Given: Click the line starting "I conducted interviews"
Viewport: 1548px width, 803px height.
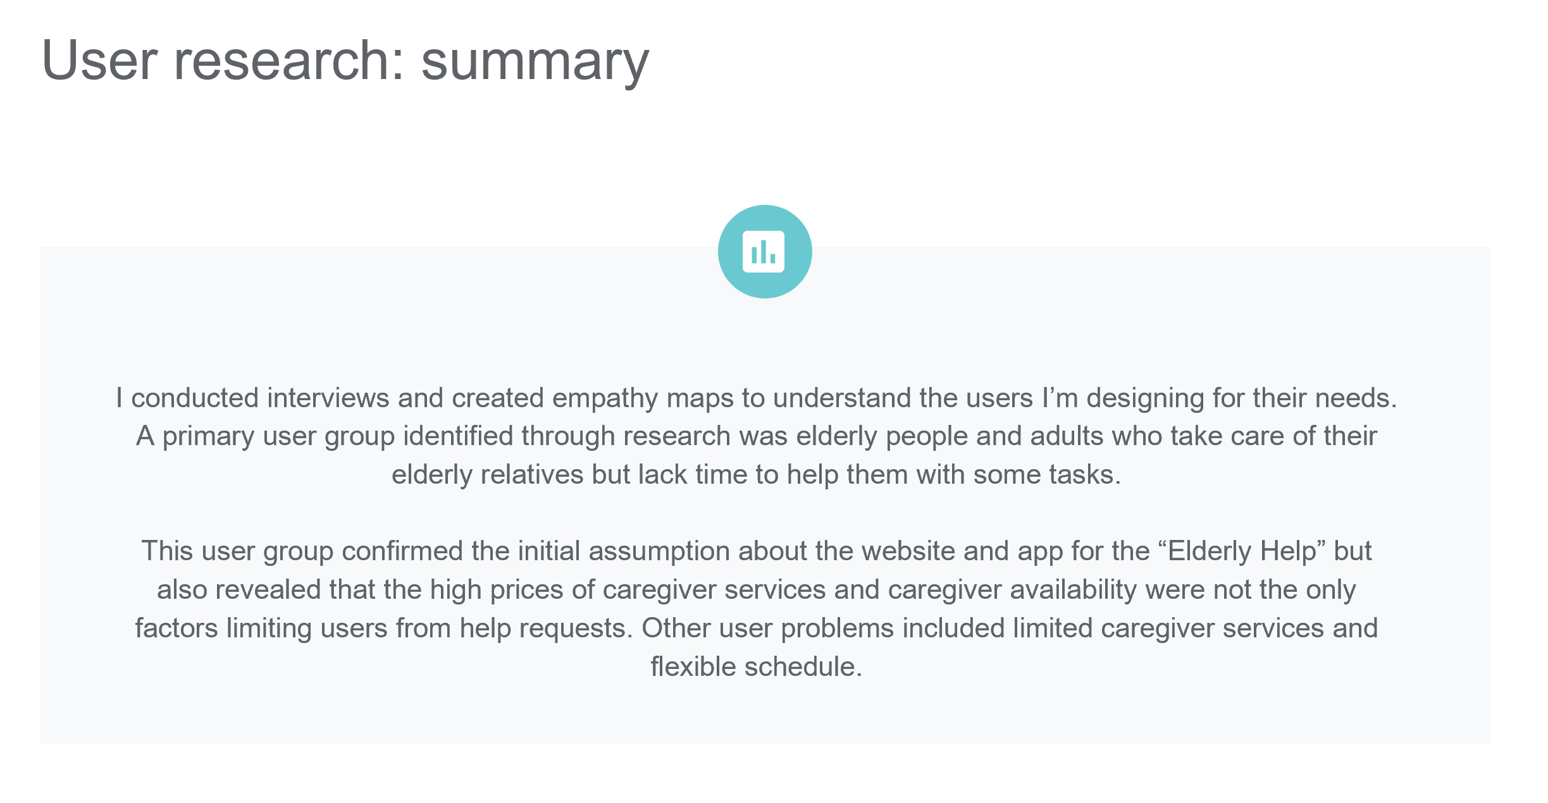Looking at the screenshot, I should coord(757,398).
